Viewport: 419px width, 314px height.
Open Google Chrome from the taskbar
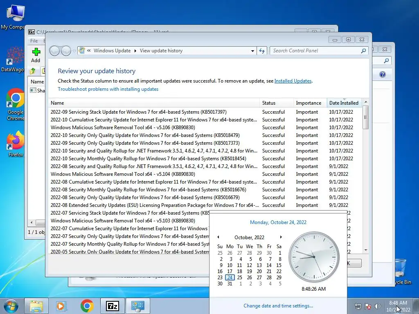click(87, 306)
